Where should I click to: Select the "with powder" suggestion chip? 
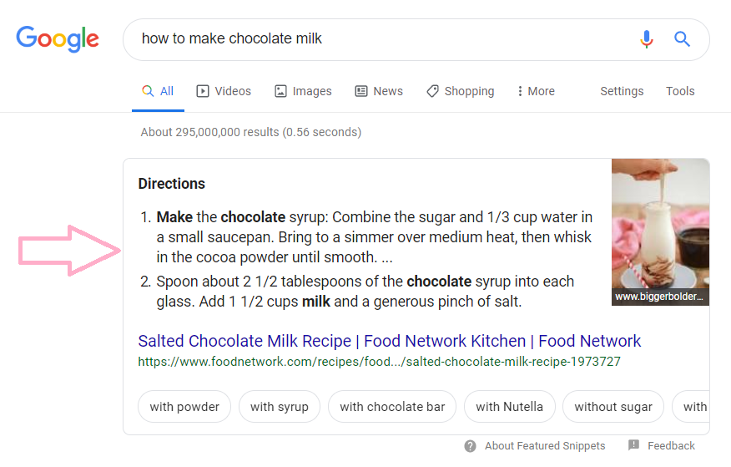pos(184,407)
